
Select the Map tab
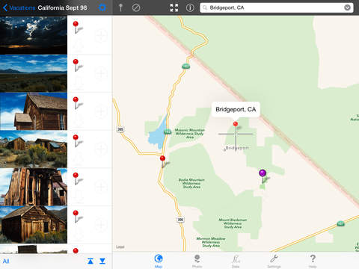click(159, 261)
